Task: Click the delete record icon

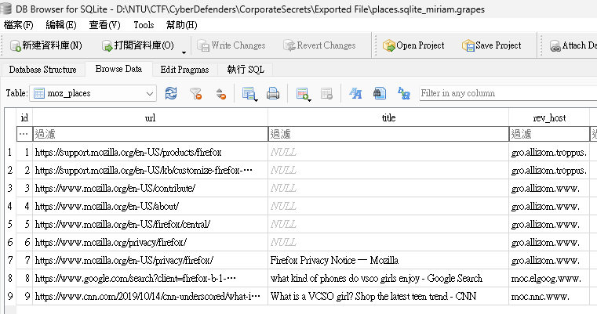Action: click(x=326, y=93)
